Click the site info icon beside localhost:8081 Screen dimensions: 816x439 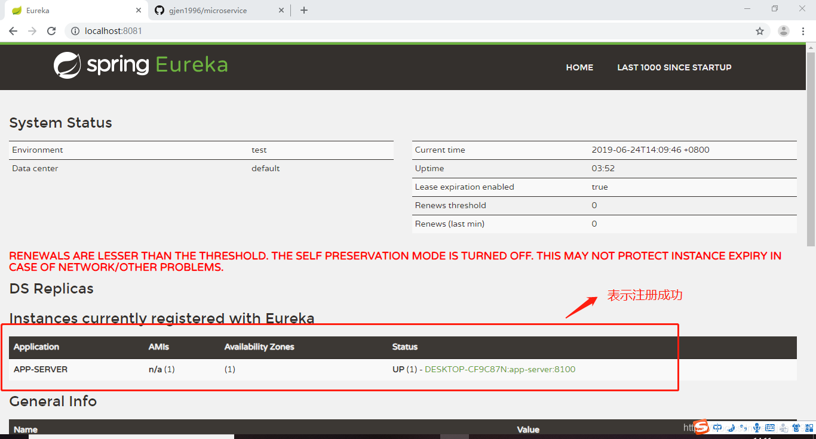pyautogui.click(x=75, y=31)
